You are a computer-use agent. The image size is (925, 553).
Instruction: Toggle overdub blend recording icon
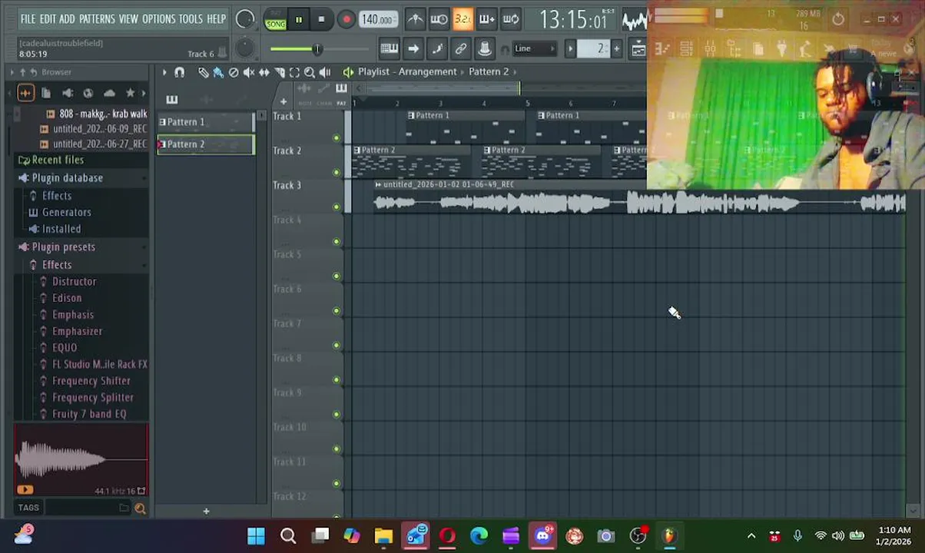(x=486, y=19)
